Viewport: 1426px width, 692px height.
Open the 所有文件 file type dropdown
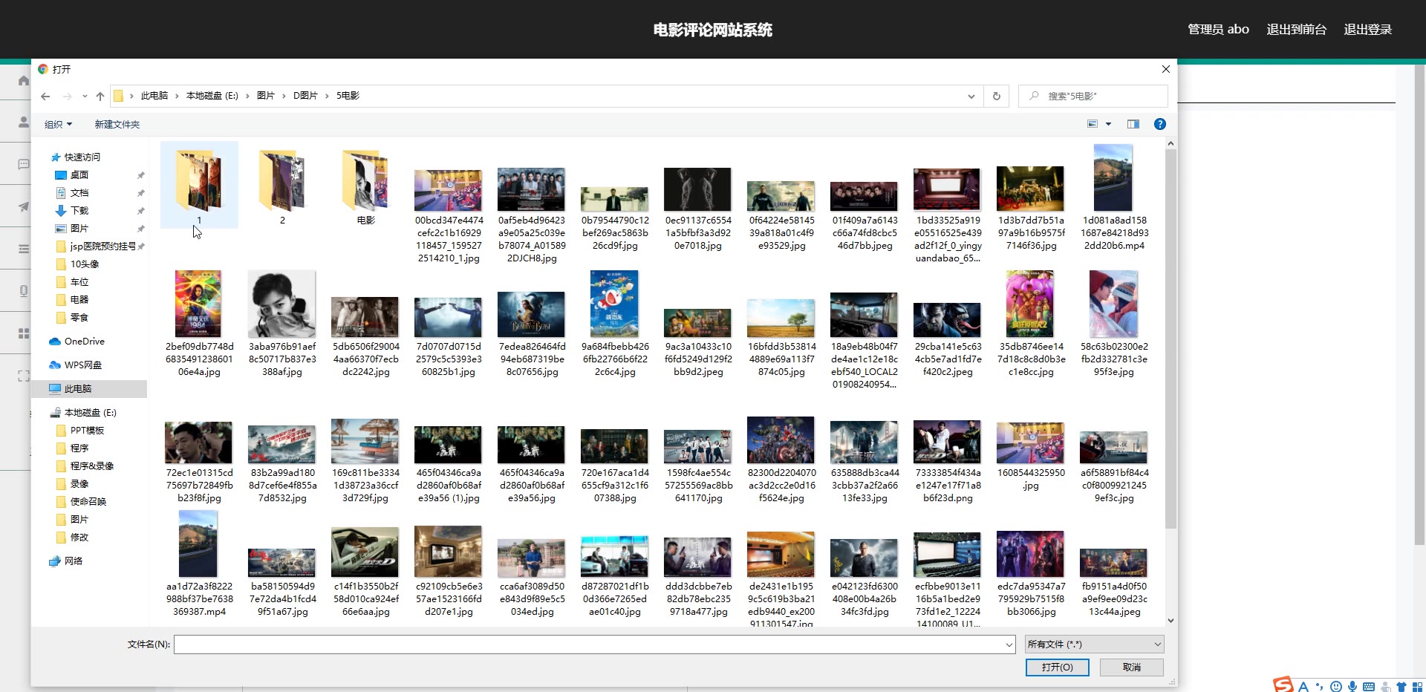(x=1094, y=644)
